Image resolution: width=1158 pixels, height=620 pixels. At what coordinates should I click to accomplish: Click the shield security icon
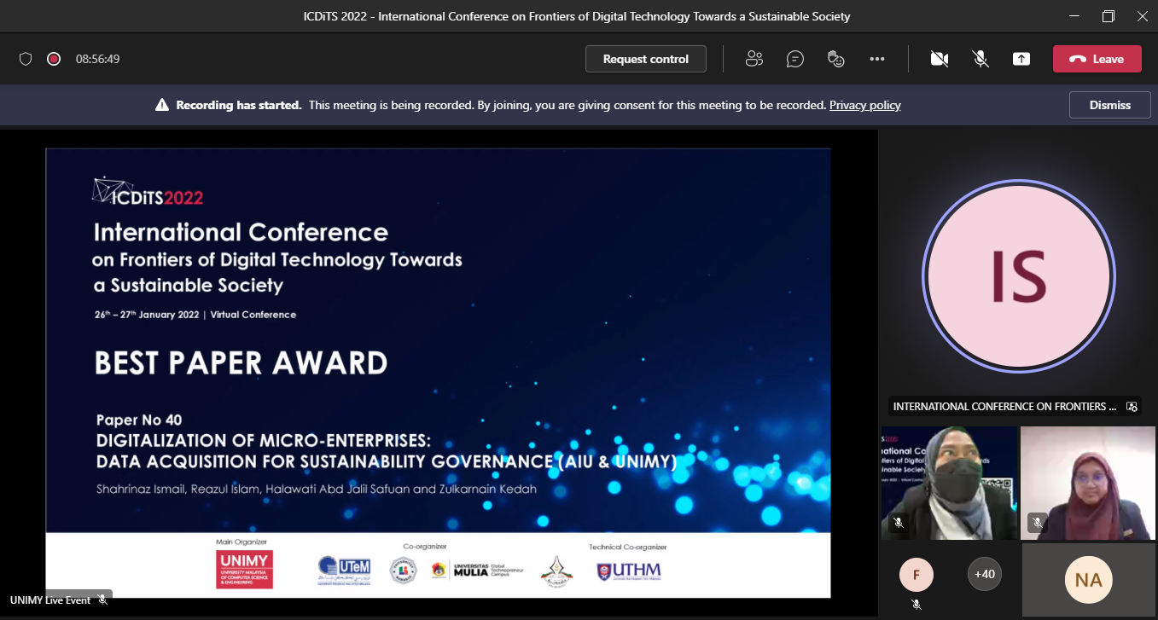click(26, 59)
